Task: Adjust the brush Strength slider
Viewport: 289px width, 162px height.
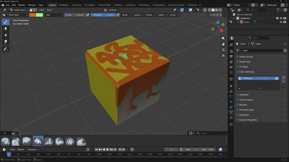Action: tap(103, 15)
